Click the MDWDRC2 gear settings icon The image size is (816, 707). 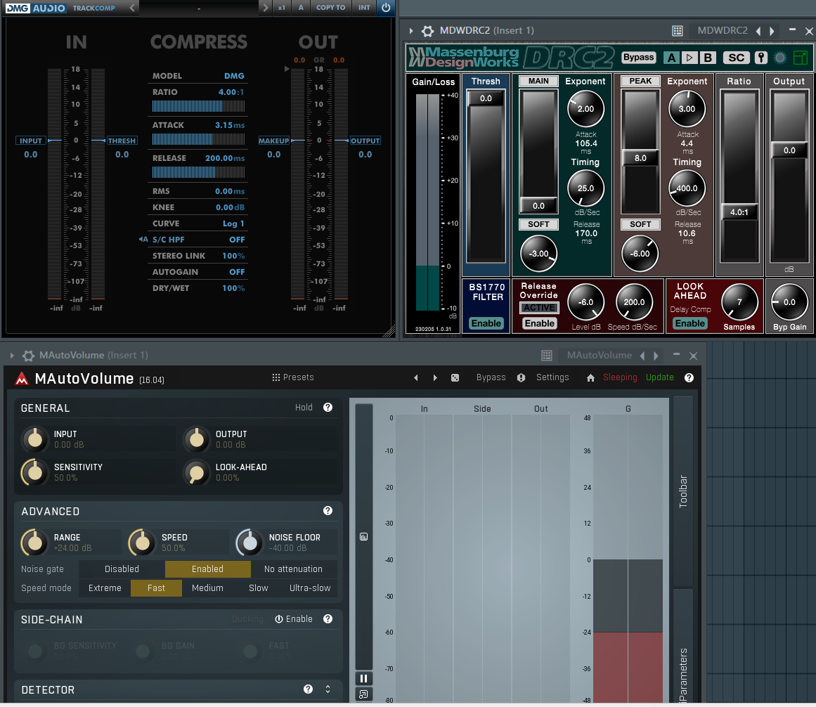[x=428, y=31]
